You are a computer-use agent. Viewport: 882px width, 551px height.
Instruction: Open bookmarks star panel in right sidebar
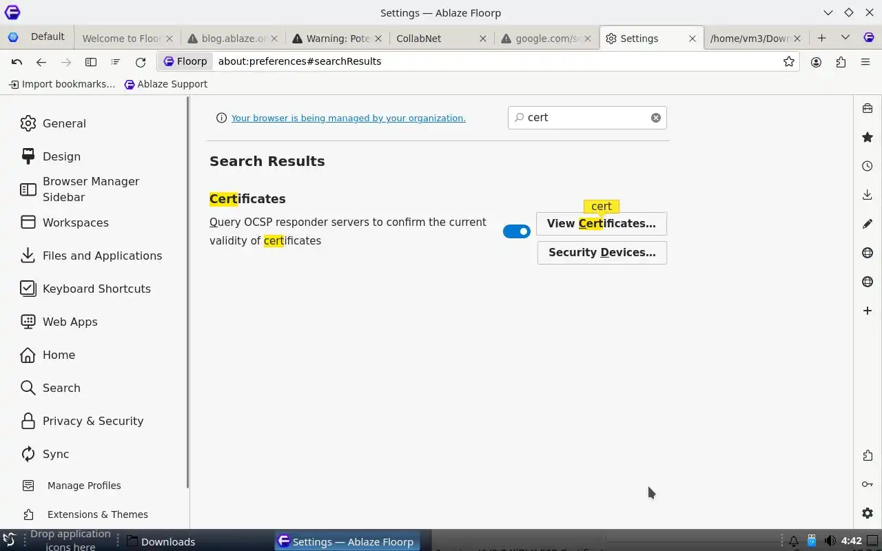[x=868, y=137]
